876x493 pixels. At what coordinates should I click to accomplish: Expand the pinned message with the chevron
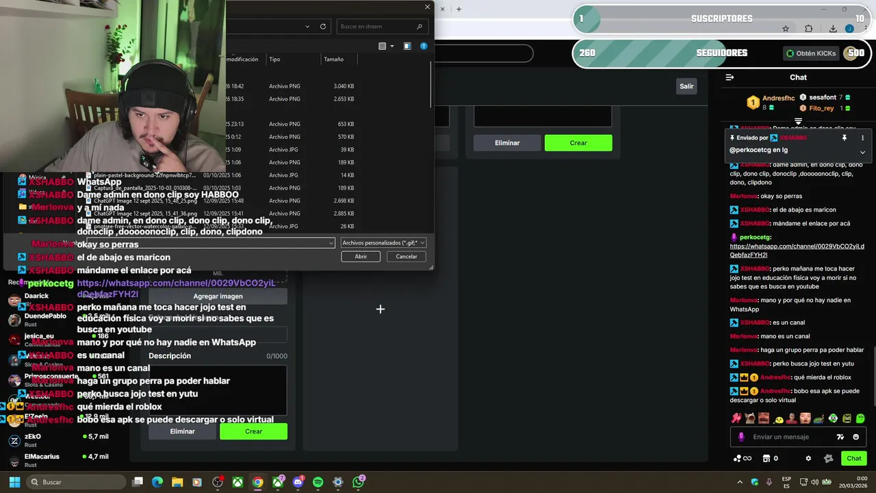coord(862,152)
